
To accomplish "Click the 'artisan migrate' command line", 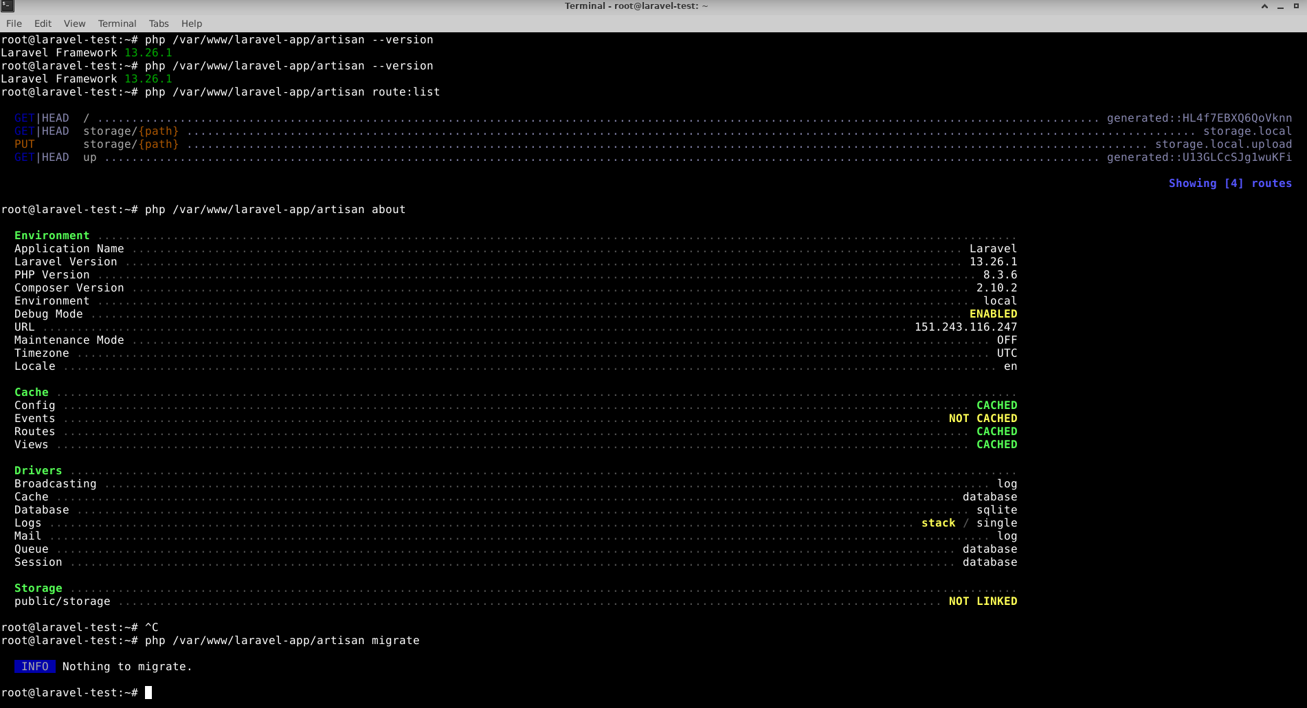I will (x=210, y=641).
